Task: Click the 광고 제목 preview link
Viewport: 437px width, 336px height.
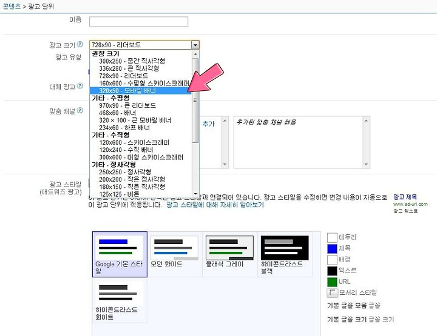Action: 405,197
